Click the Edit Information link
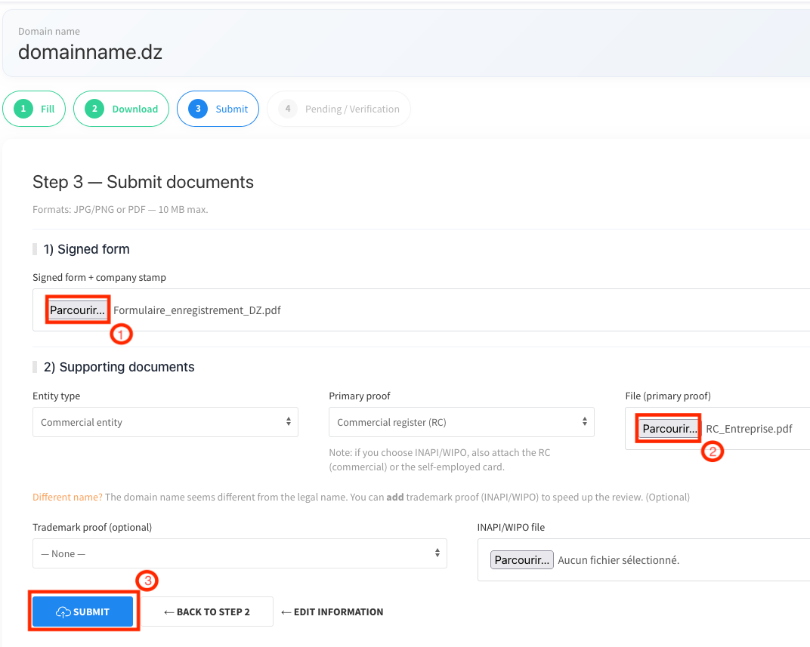The width and height of the screenshot is (810, 647). tap(332, 612)
